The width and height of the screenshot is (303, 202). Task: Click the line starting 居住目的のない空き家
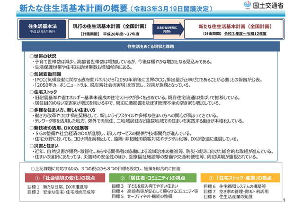(x=127, y=103)
